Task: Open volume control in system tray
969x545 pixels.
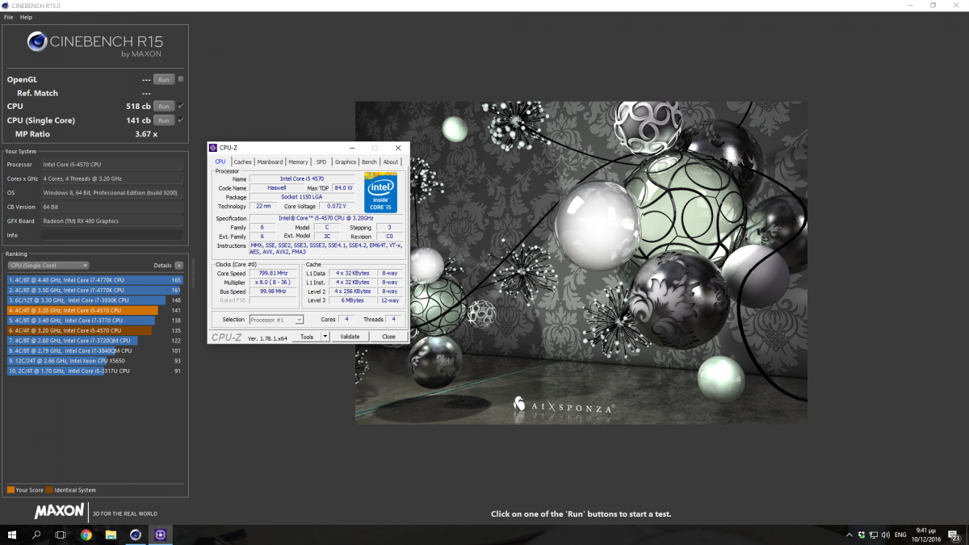Action: [885, 535]
